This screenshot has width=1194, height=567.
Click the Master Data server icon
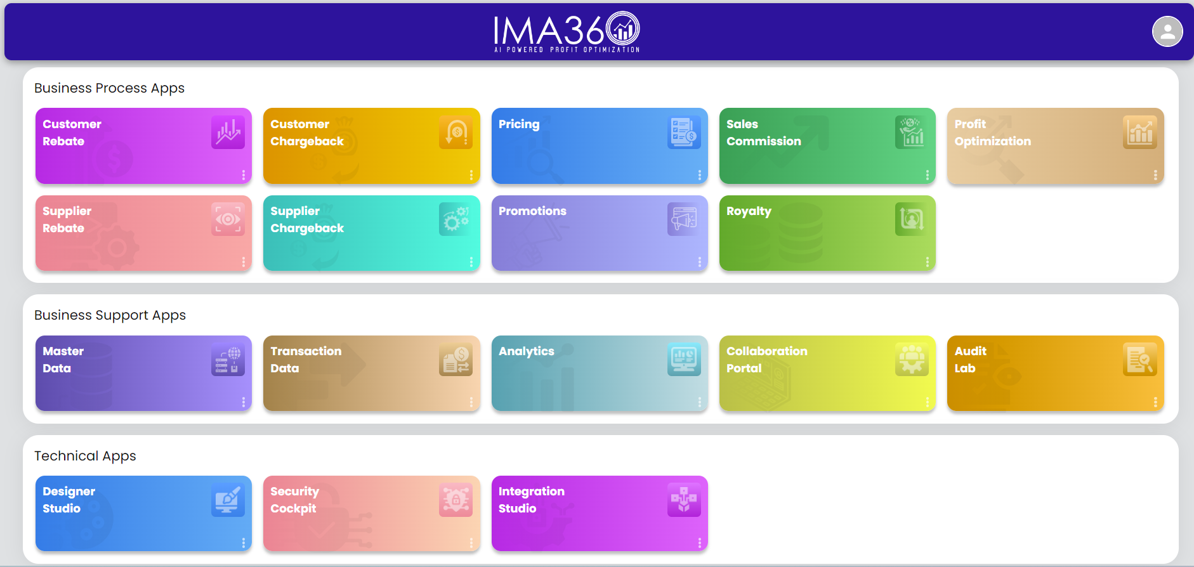point(228,360)
